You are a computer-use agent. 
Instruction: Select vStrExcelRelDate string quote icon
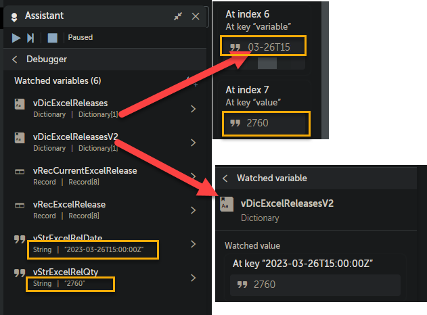(20, 239)
